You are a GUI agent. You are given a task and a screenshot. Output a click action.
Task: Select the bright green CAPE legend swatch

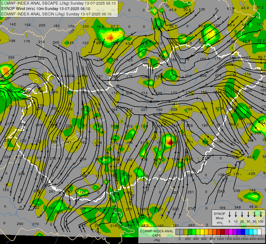coord(194,232)
